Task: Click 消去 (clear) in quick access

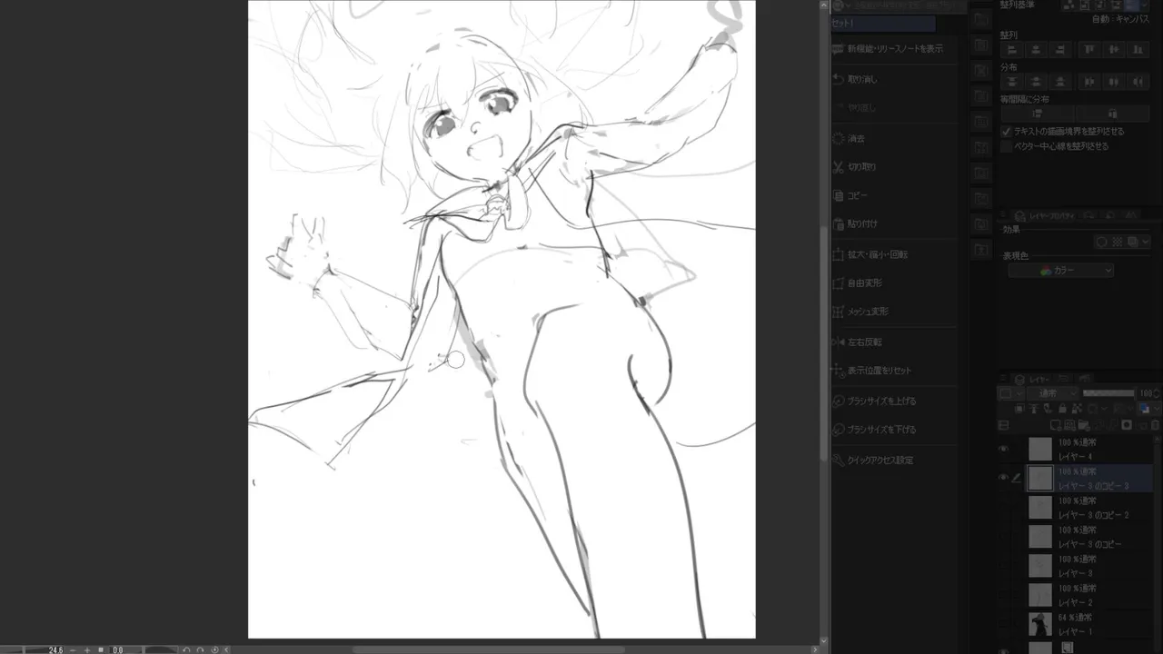Action: click(894, 138)
